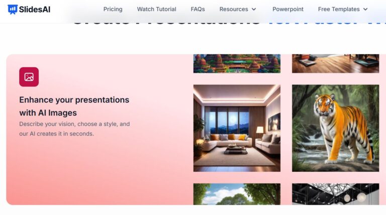The image size is (386, 215).
Task: Click the 'Describe your vision' description text
Action: (x=74, y=129)
